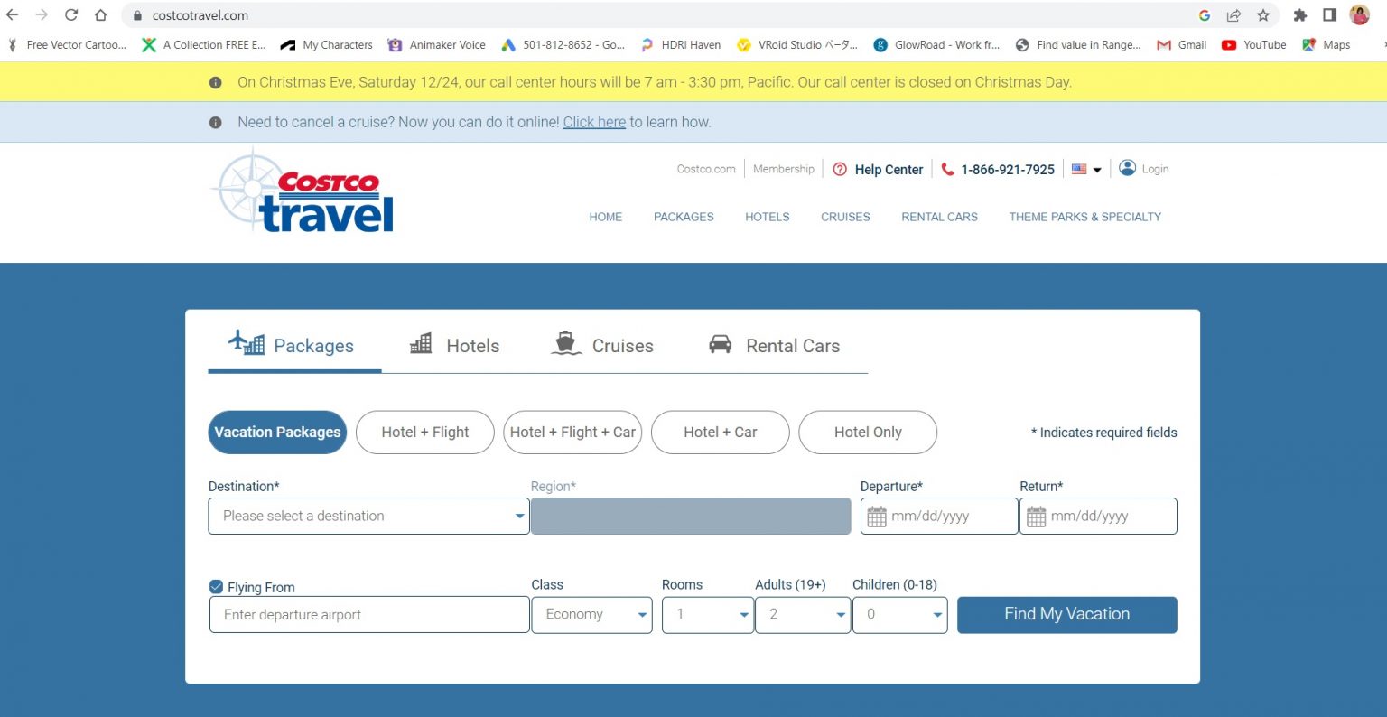Expand the Class dropdown showing Economy

591,614
